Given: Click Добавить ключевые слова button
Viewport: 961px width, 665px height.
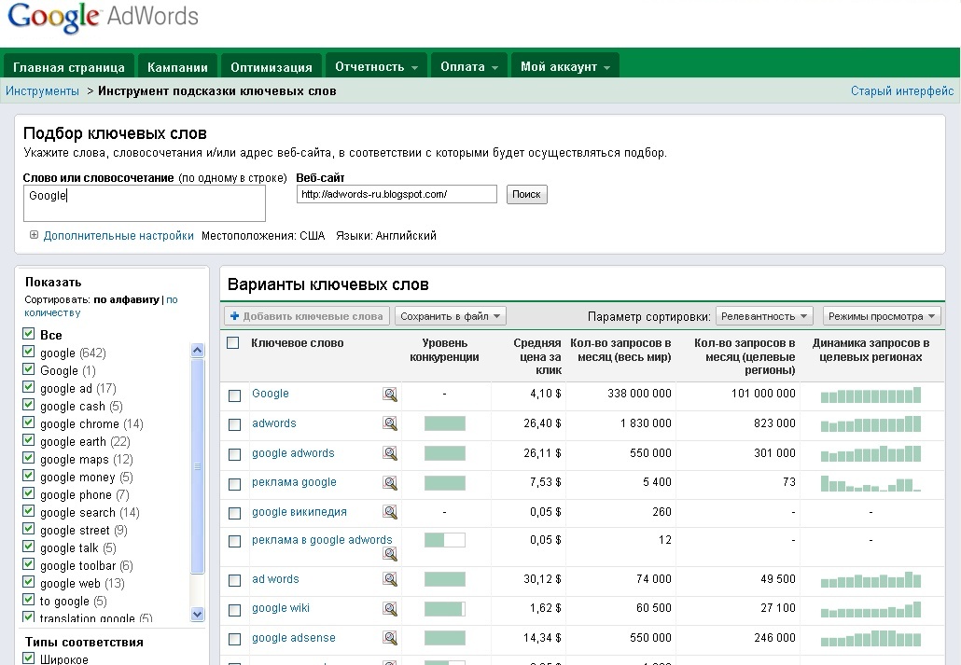Looking at the screenshot, I should coord(306,316).
